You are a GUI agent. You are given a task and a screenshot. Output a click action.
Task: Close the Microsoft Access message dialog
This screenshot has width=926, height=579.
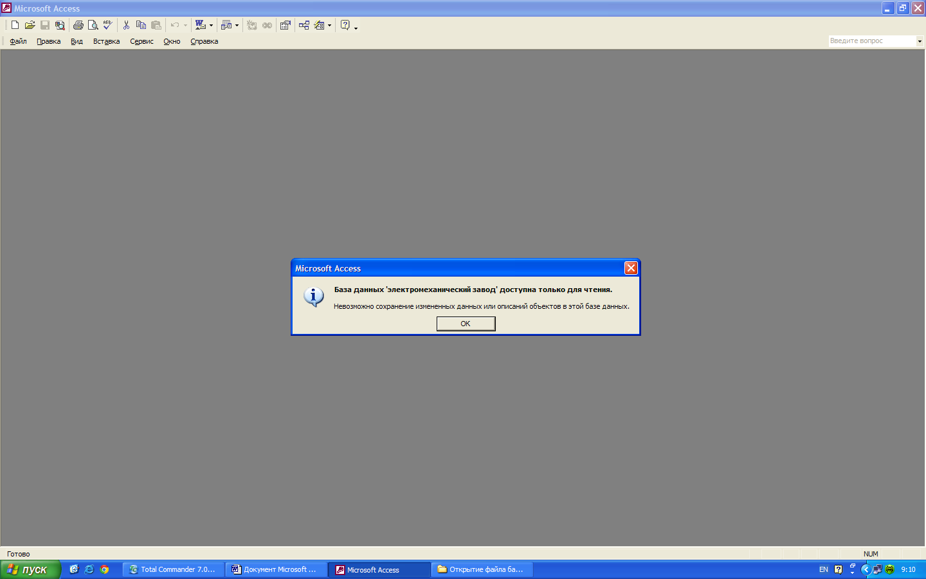631,268
